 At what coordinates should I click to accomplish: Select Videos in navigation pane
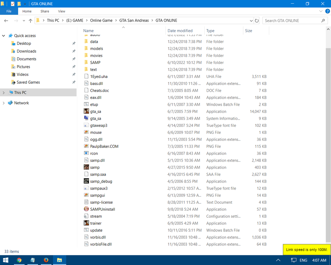[x=23, y=75]
